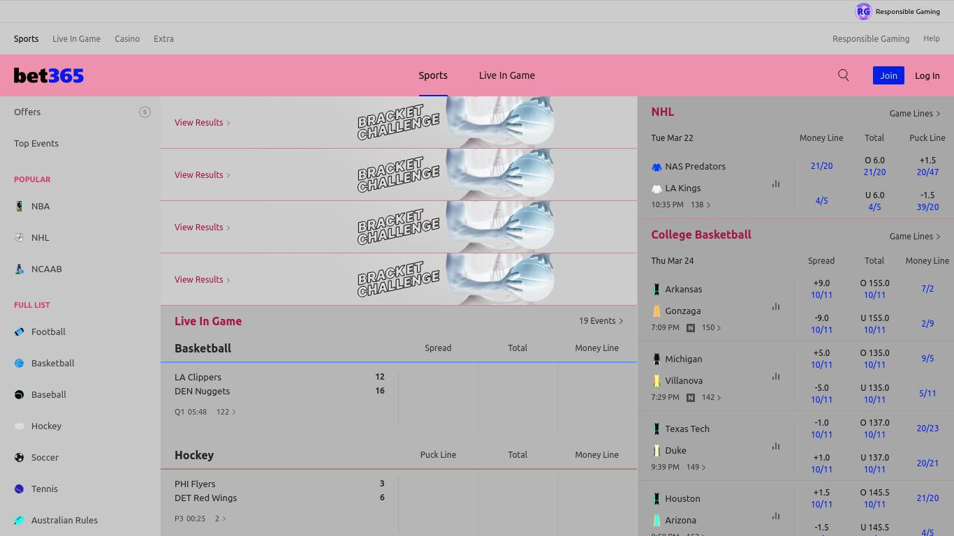Open Responsible Gaming link in gray bar
The width and height of the screenshot is (954, 536).
pyautogui.click(x=871, y=39)
